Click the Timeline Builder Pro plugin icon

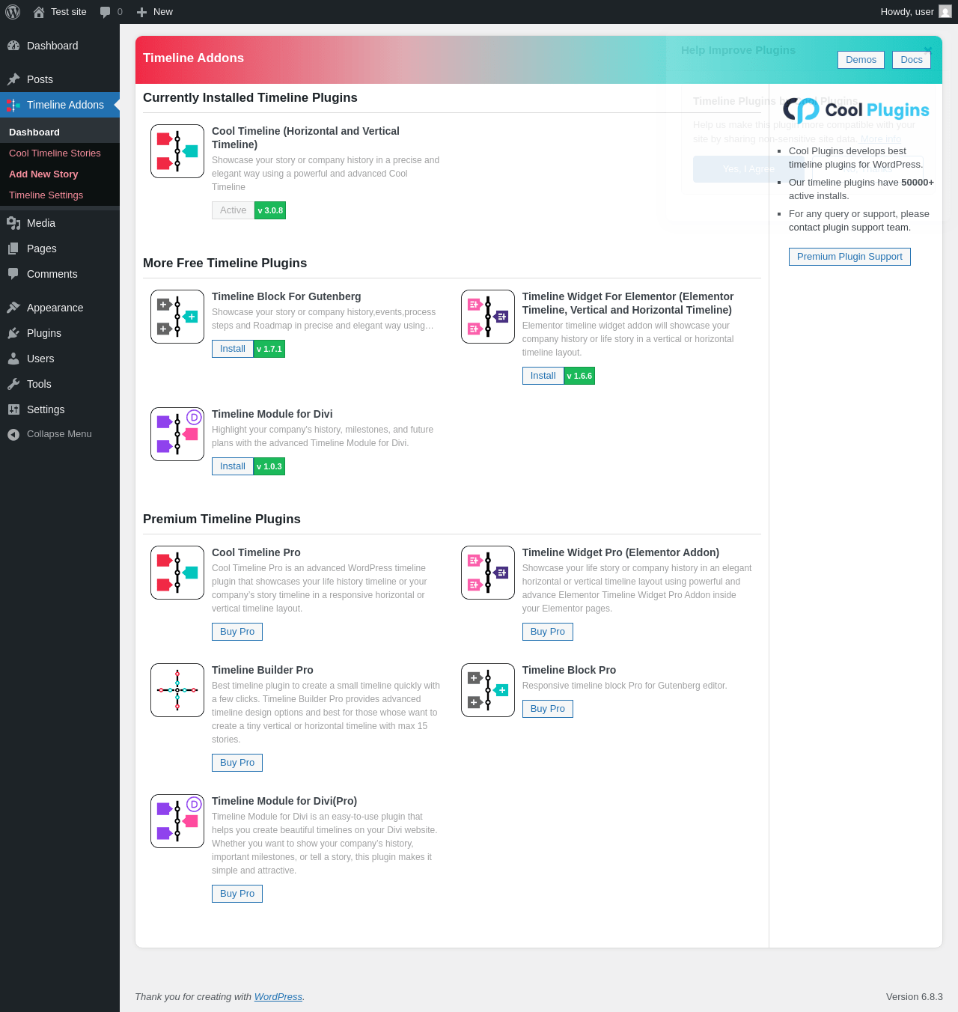(177, 690)
